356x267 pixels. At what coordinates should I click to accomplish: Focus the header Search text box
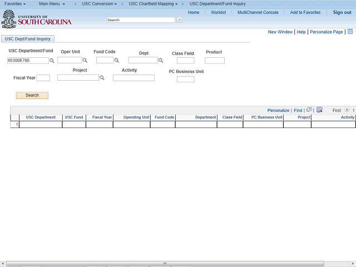coord(141,20)
